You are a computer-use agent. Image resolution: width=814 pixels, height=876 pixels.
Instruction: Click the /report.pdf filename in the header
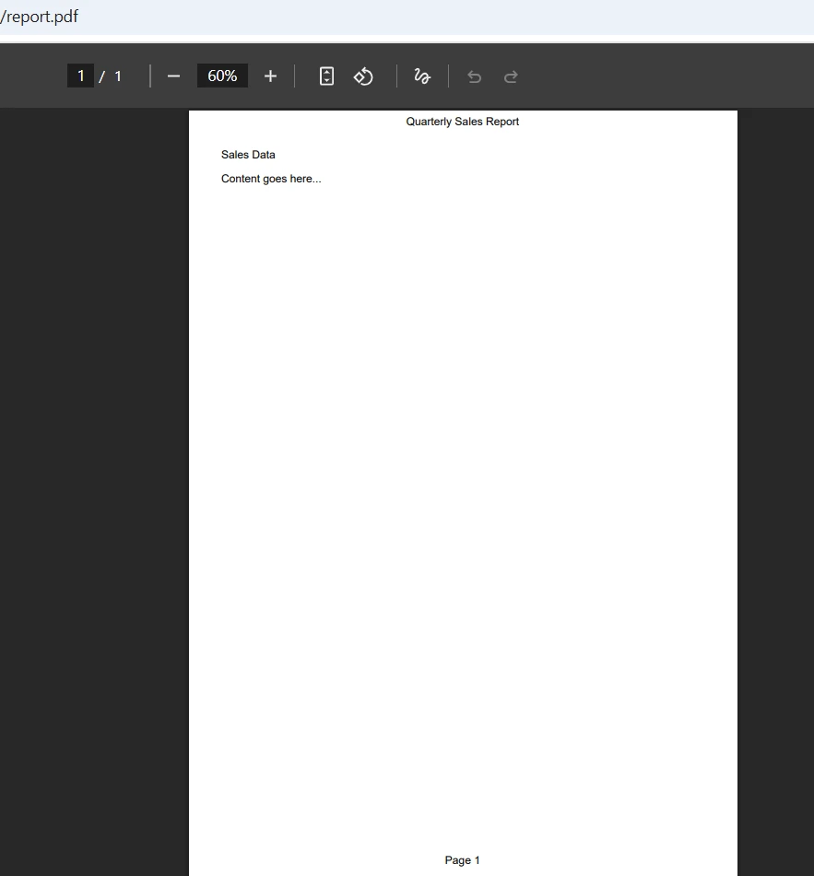41,16
